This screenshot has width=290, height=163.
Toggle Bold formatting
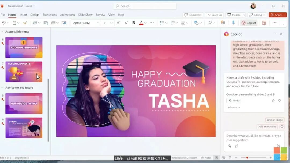click(133, 23)
